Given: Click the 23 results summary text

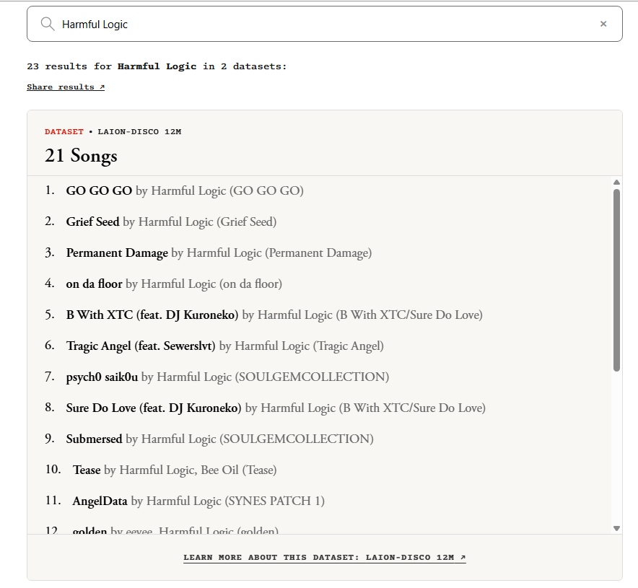Looking at the screenshot, I should pos(157,66).
